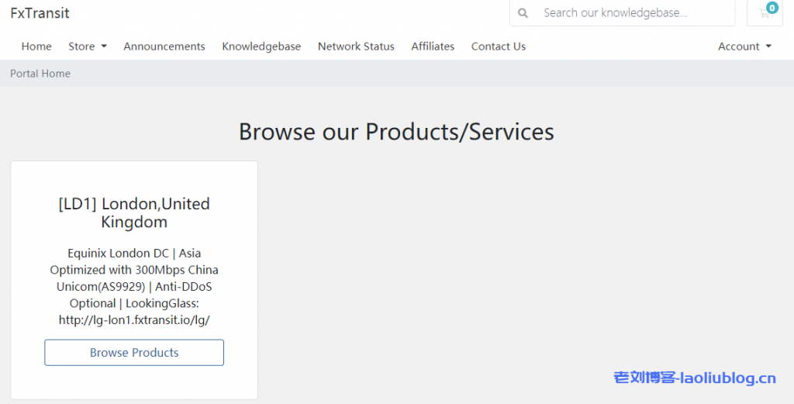Open the shopping cart icon
The width and height of the screenshot is (794, 404).
point(762,13)
